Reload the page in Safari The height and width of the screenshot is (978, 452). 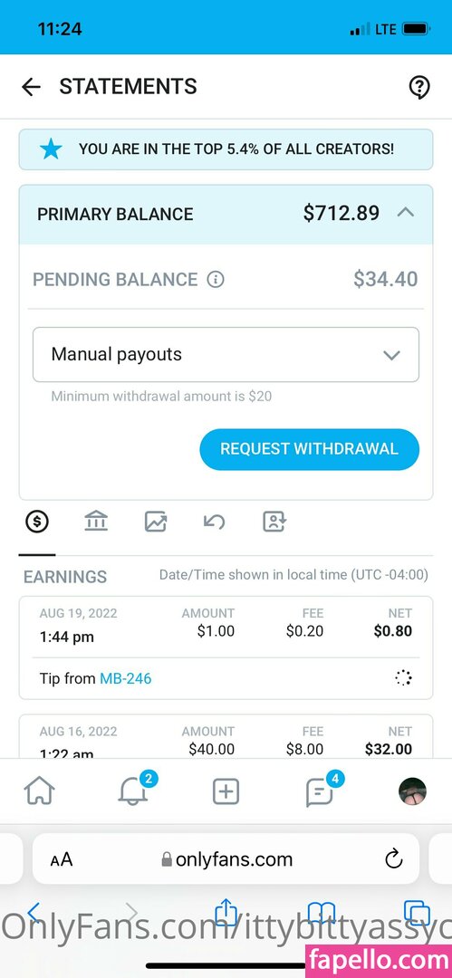pyautogui.click(x=394, y=859)
